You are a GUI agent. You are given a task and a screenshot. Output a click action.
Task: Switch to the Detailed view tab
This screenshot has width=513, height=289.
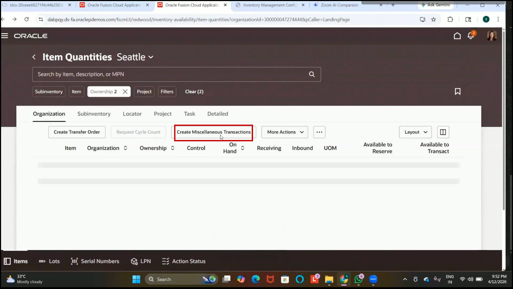pyautogui.click(x=218, y=114)
